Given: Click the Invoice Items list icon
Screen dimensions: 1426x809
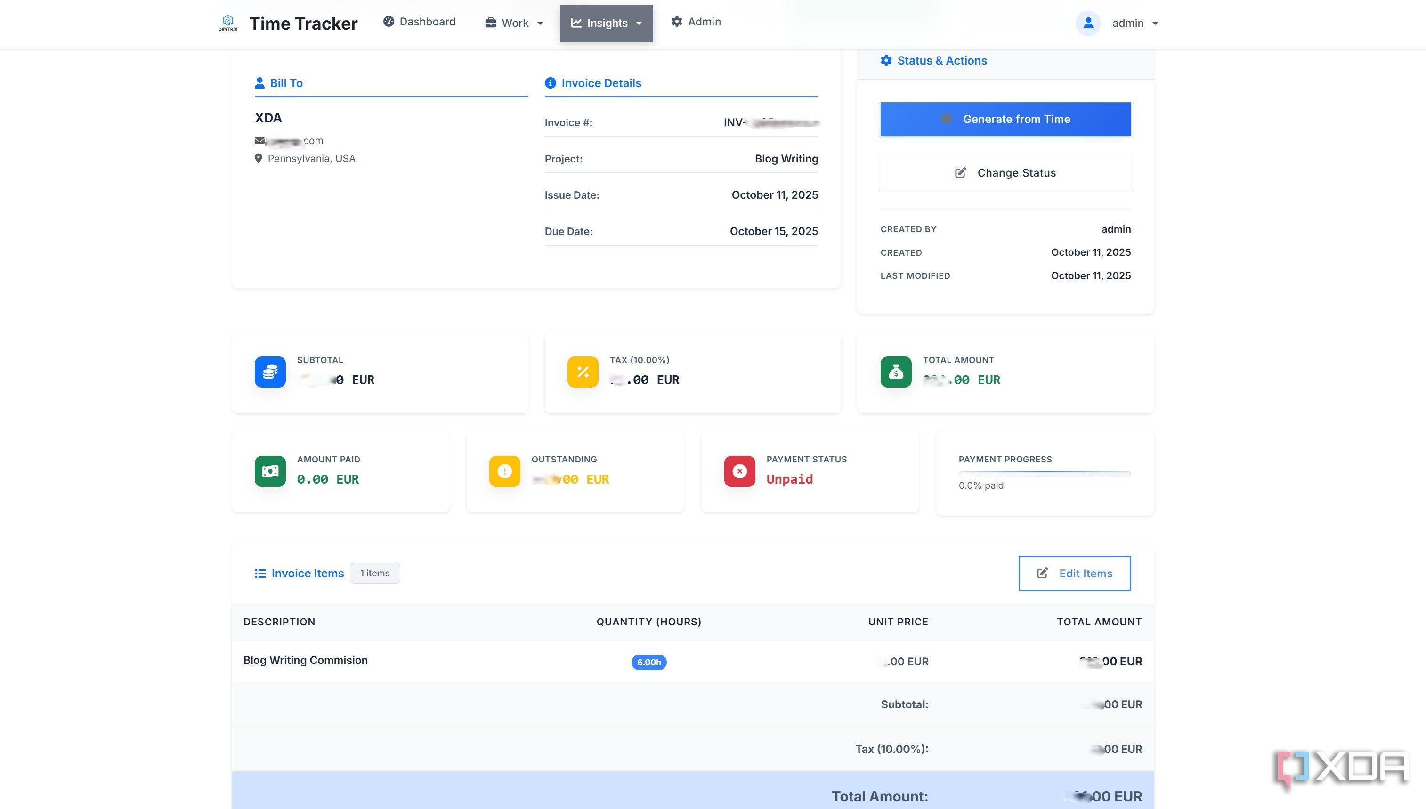Looking at the screenshot, I should (260, 574).
